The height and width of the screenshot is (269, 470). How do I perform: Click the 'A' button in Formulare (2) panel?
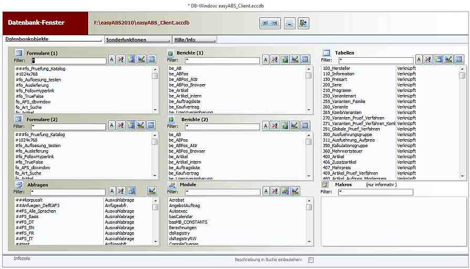[x=112, y=126]
